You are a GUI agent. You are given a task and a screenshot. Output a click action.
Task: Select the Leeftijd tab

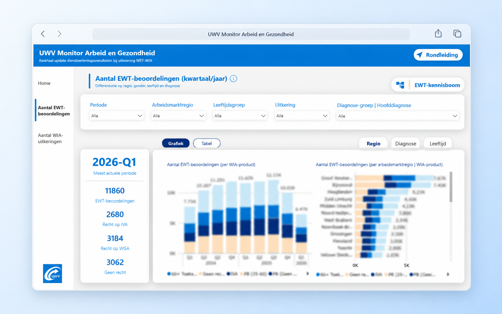(438, 144)
